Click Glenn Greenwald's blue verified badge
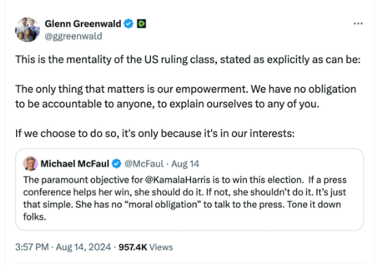 pyautogui.click(x=129, y=24)
